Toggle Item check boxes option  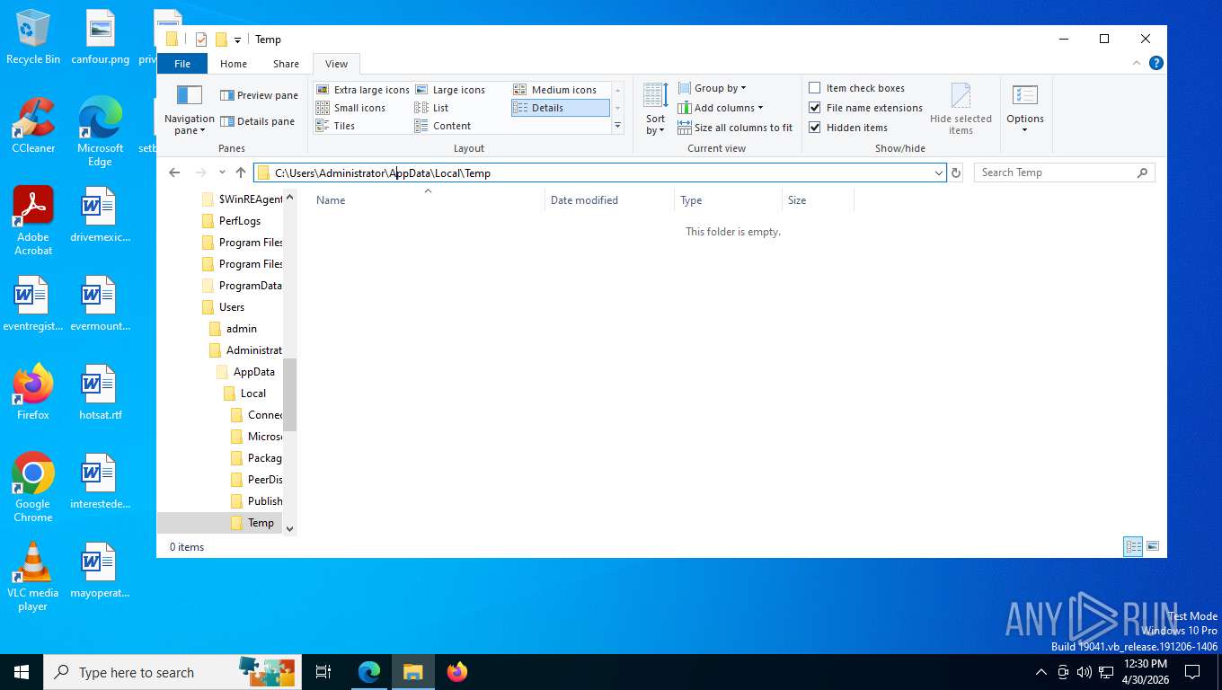pos(856,88)
